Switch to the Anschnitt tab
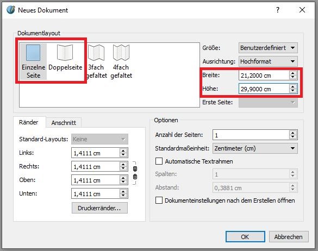This screenshot has height=251, width=318. pos(64,123)
